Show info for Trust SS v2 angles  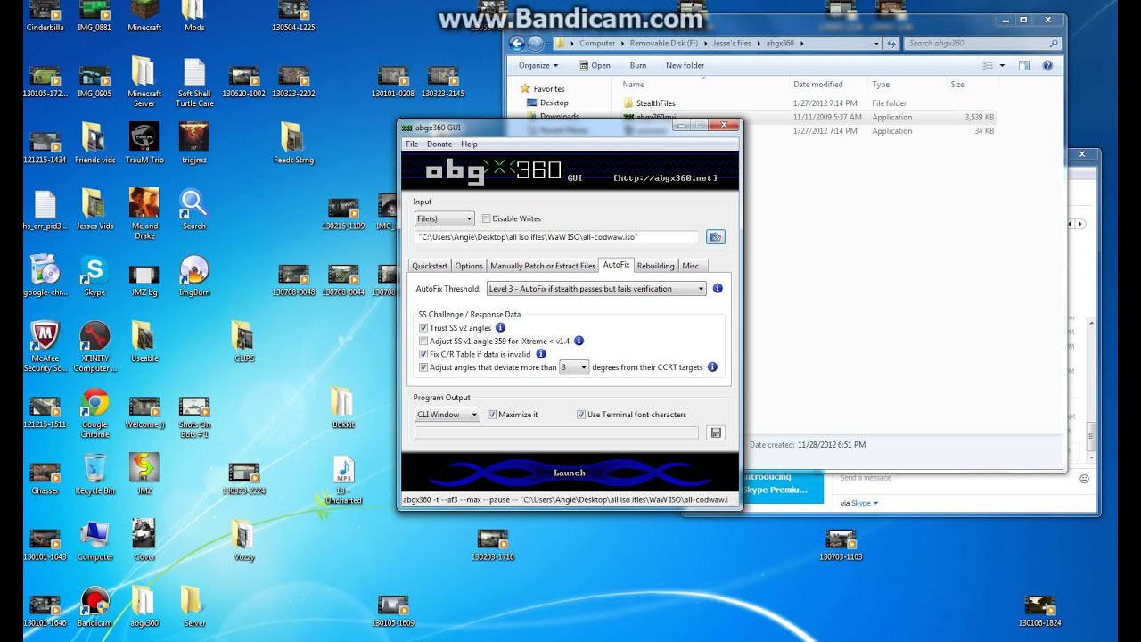click(500, 328)
